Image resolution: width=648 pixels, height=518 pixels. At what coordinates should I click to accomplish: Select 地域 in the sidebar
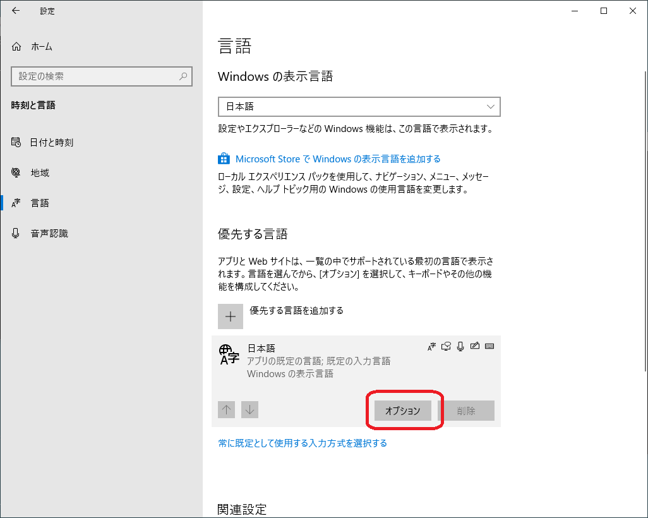click(x=40, y=173)
